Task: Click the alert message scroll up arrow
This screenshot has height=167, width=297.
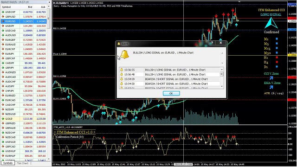Action: tap(222, 53)
